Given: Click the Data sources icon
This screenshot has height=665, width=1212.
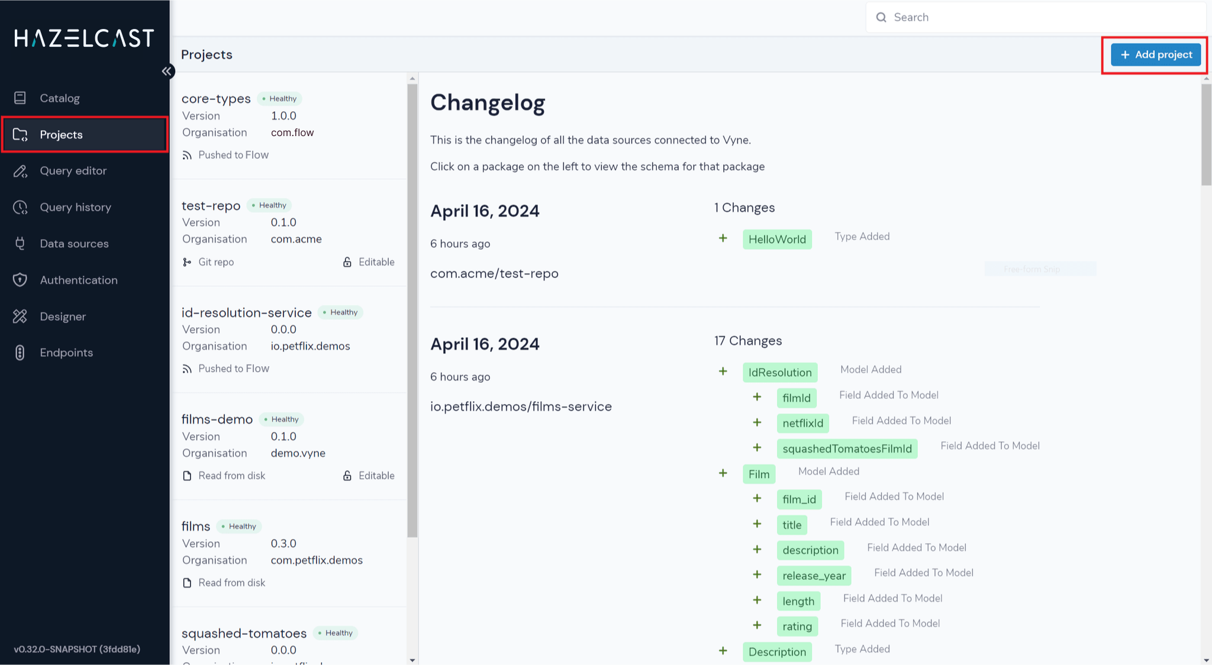Looking at the screenshot, I should [21, 243].
